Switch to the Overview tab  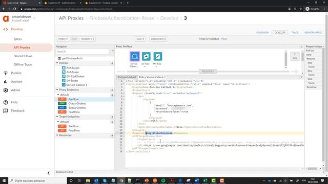(262, 33)
